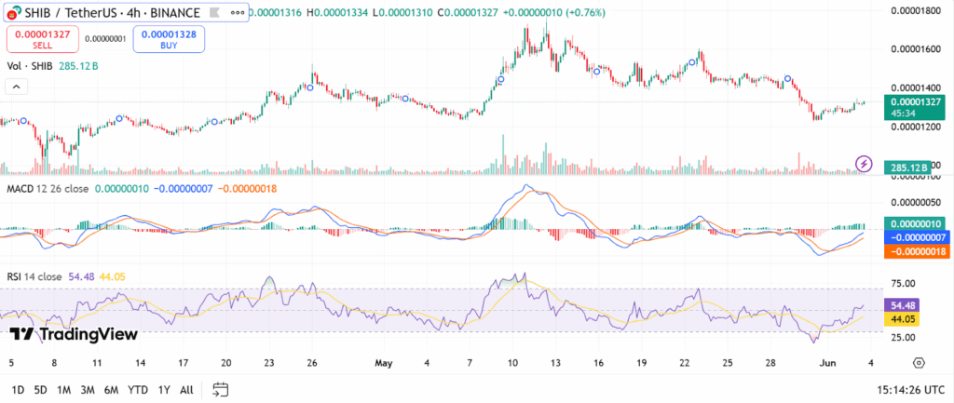Click the 285.12 B value in Vol legend
The image size is (954, 403).
pos(78,66)
